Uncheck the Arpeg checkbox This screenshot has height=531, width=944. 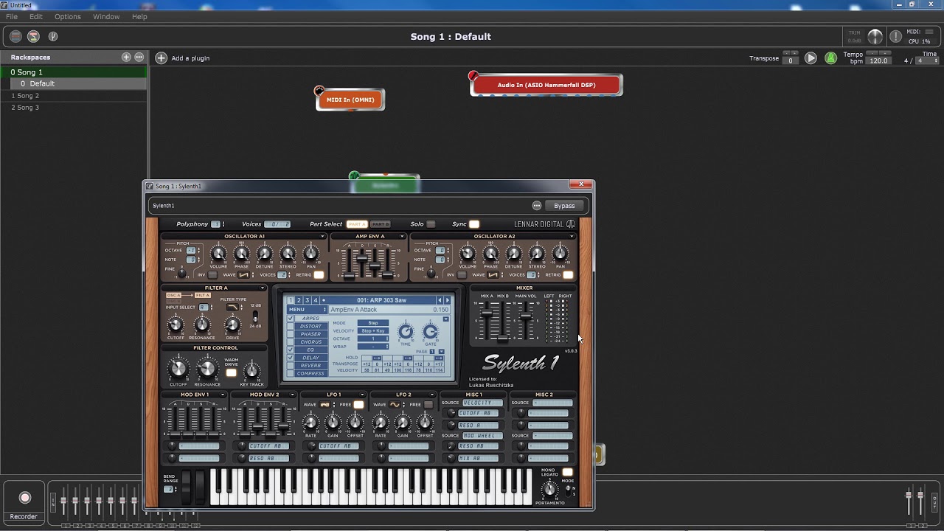[x=291, y=319]
